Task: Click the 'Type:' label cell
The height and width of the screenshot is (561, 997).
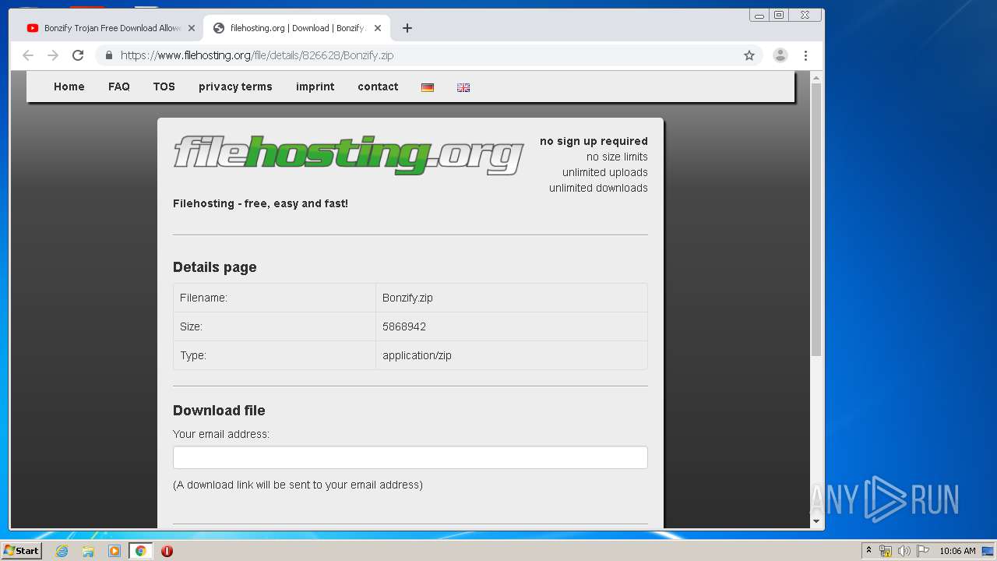Action: pos(275,355)
